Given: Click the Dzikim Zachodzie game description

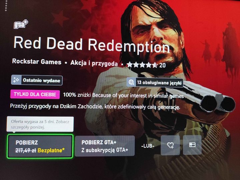Looking at the screenshot, I should tap(95, 106).
